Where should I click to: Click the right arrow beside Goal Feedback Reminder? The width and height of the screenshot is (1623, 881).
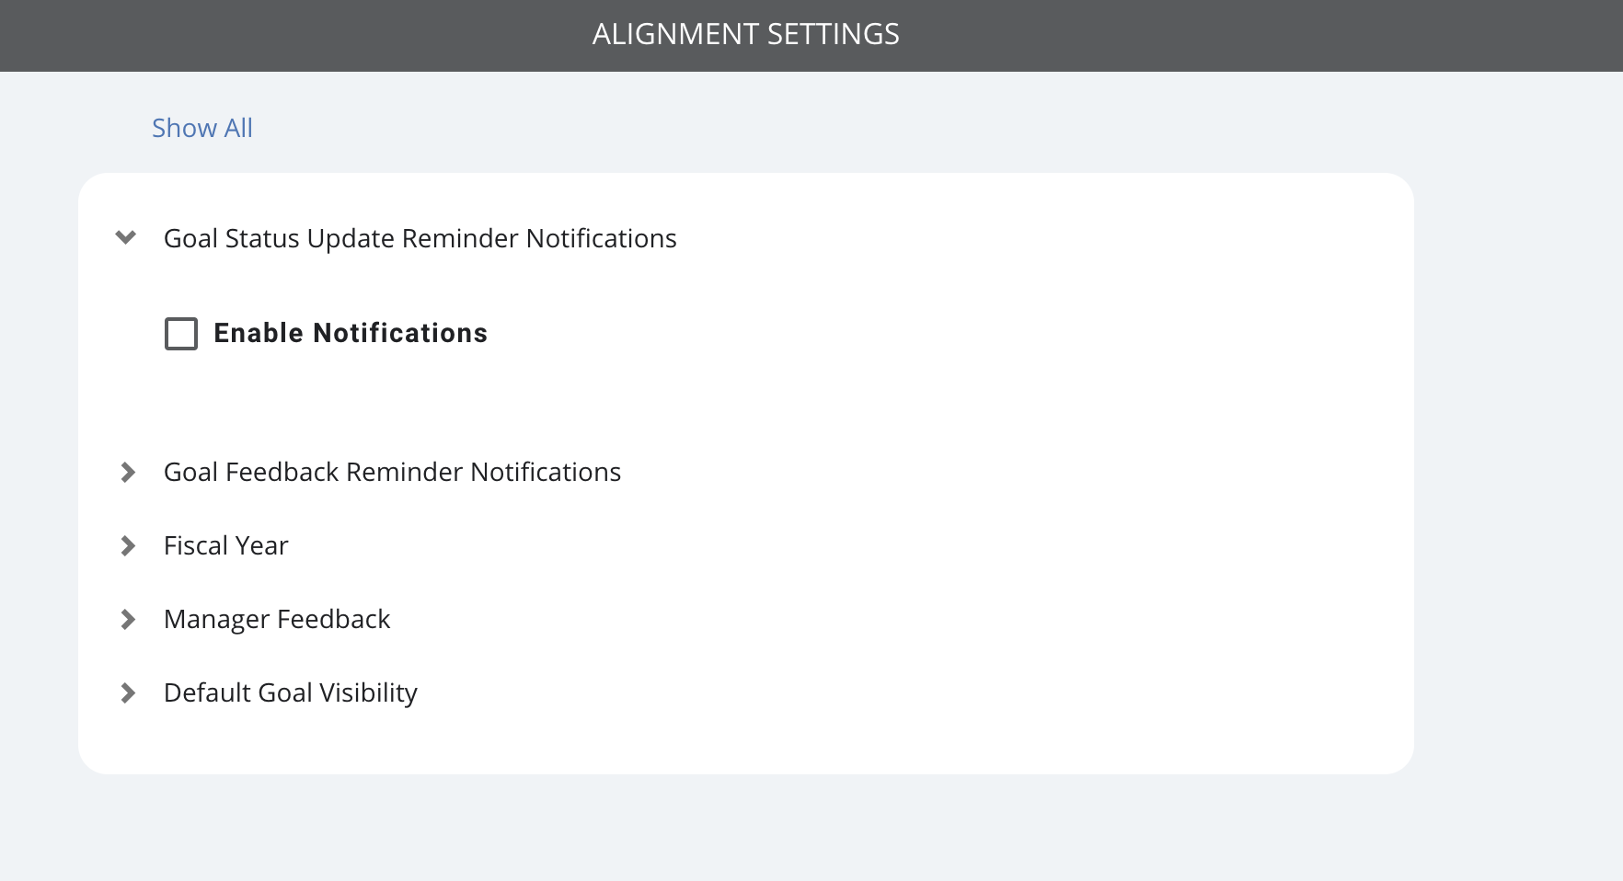[128, 472]
